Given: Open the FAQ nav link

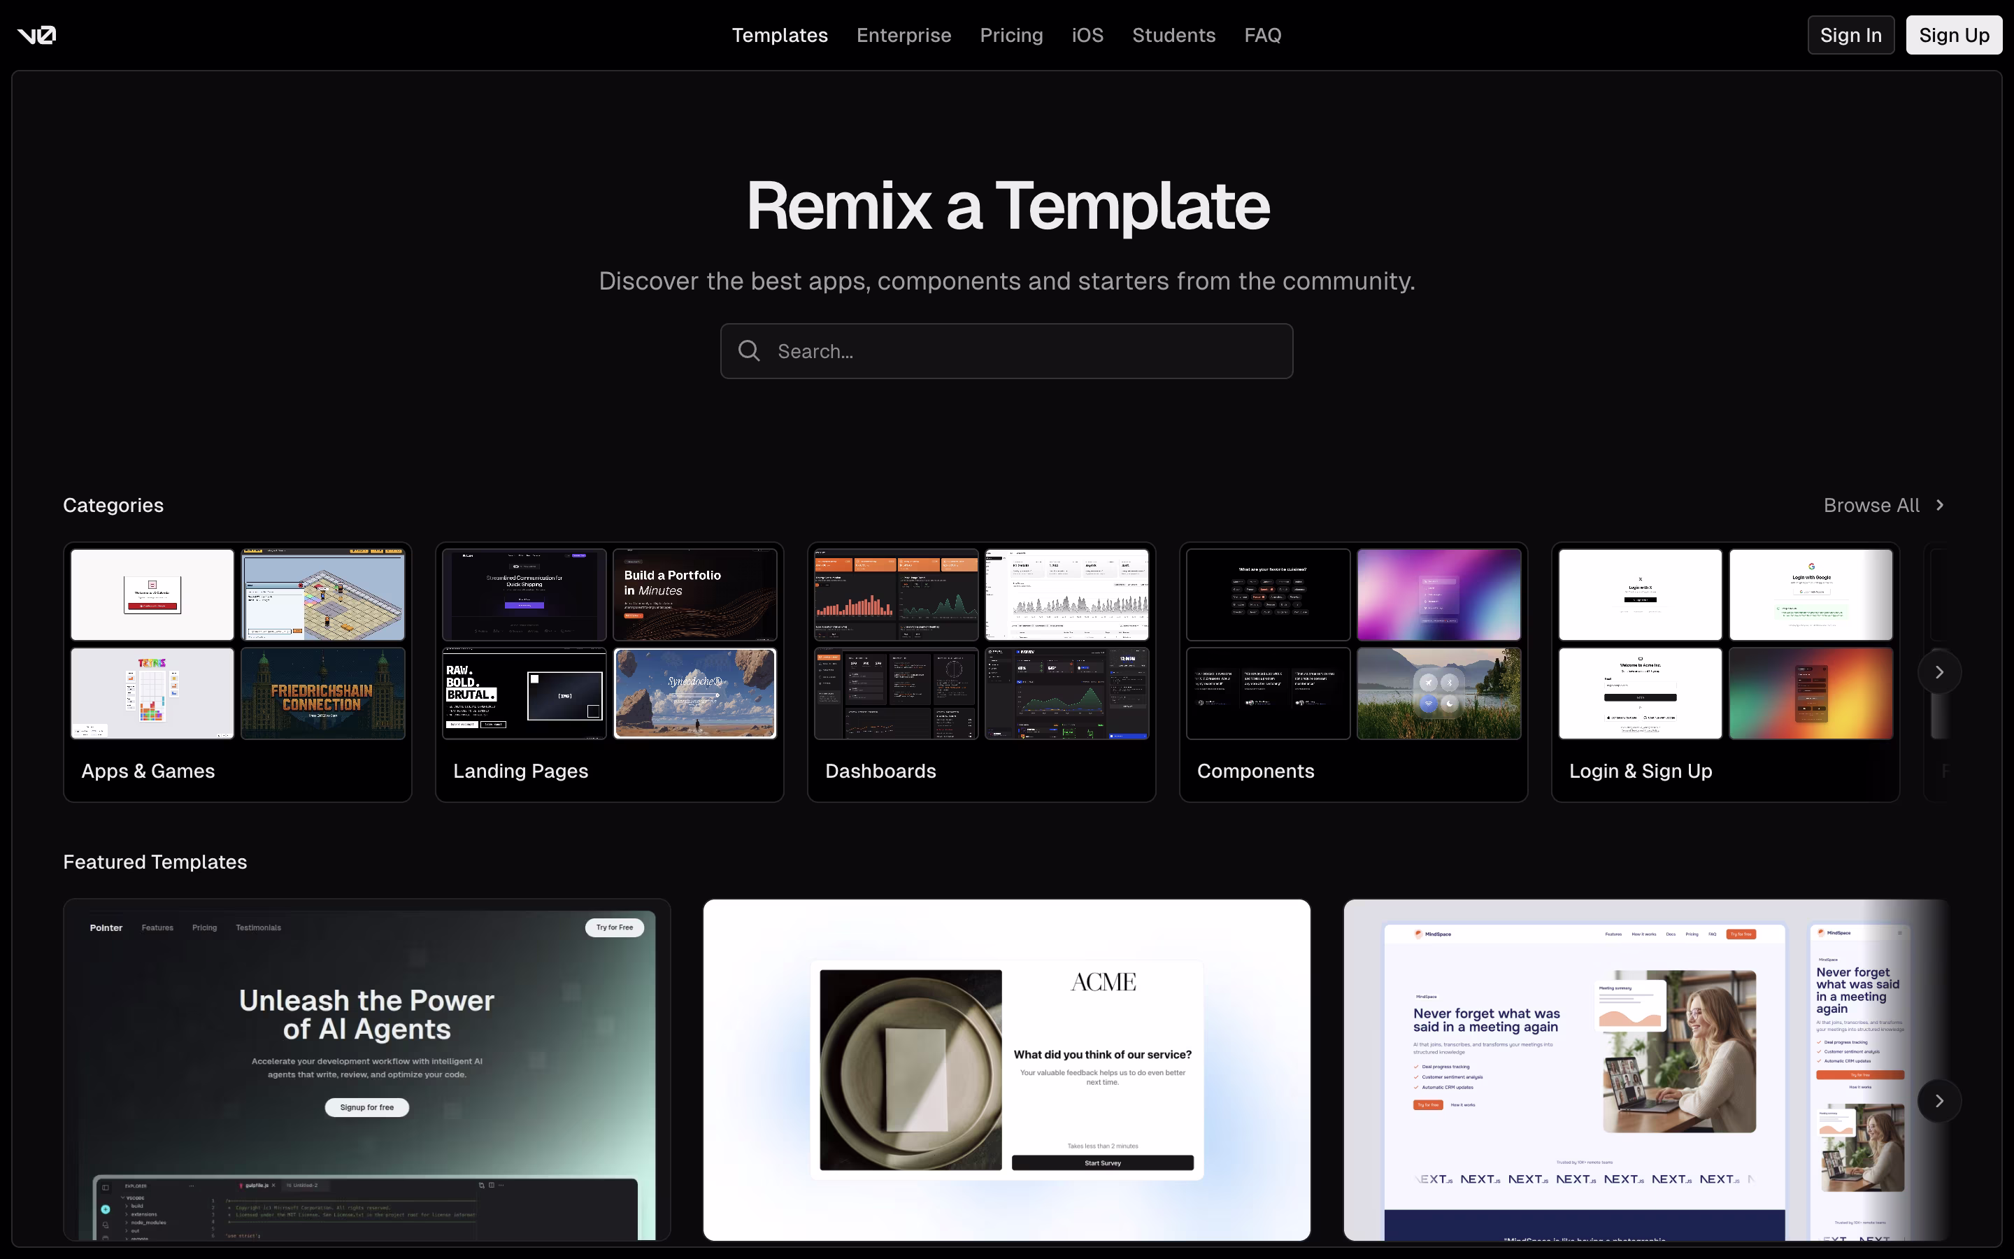Looking at the screenshot, I should tap(1262, 35).
